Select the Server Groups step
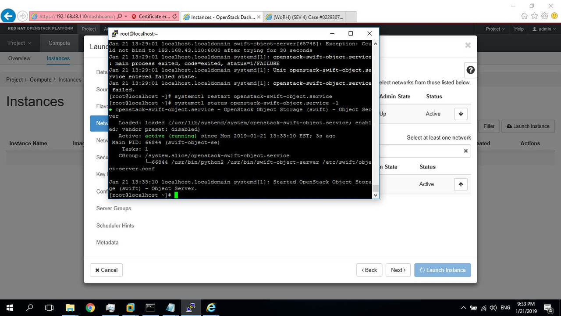The height and width of the screenshot is (316, 561). pyautogui.click(x=114, y=208)
